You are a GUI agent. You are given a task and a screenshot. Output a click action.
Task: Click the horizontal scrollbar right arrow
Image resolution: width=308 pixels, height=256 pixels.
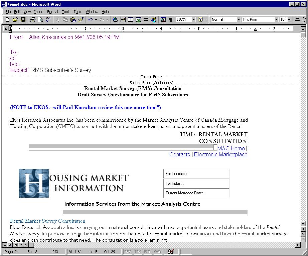[298, 245]
